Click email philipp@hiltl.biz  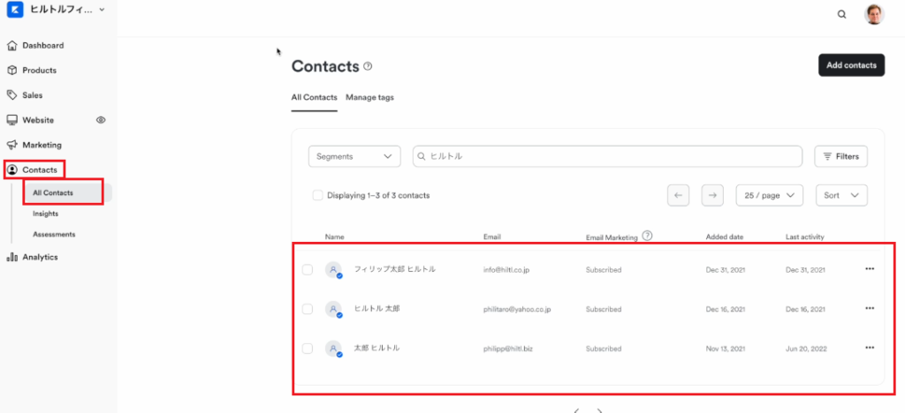508,349
